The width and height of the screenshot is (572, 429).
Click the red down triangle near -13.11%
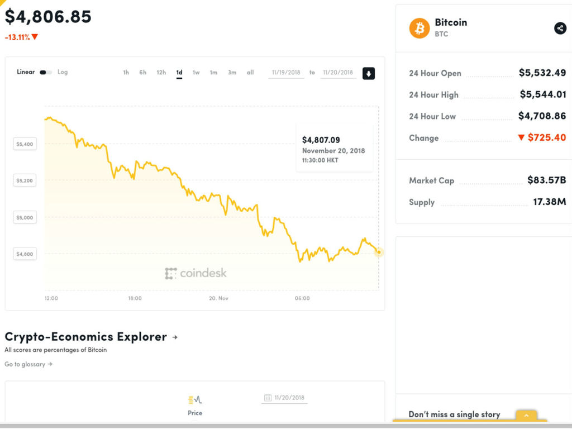(x=35, y=37)
